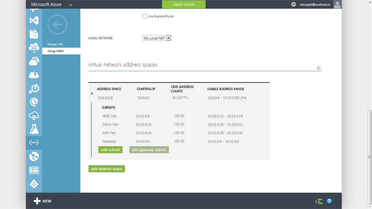Open Visual Studio Online sidebar icon
The width and height of the screenshot is (372, 209).
click(34, 20)
